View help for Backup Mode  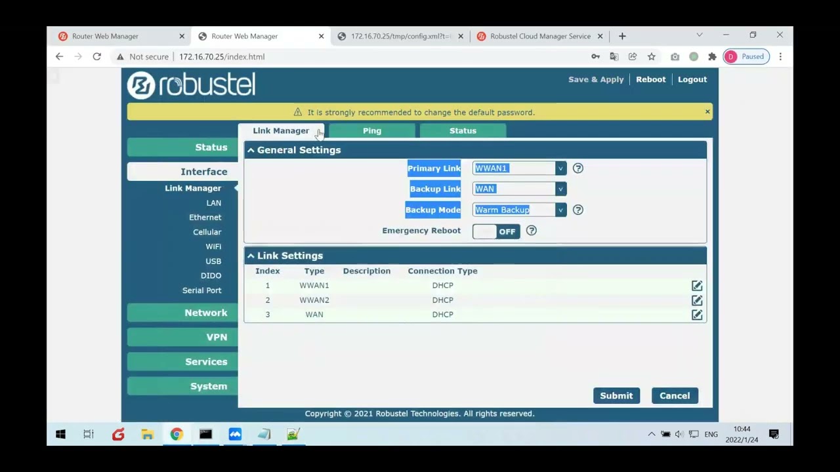[x=577, y=210]
